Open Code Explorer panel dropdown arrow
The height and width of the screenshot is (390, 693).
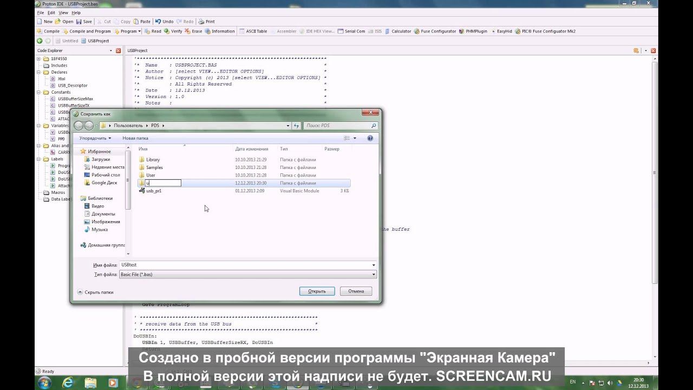111,50
